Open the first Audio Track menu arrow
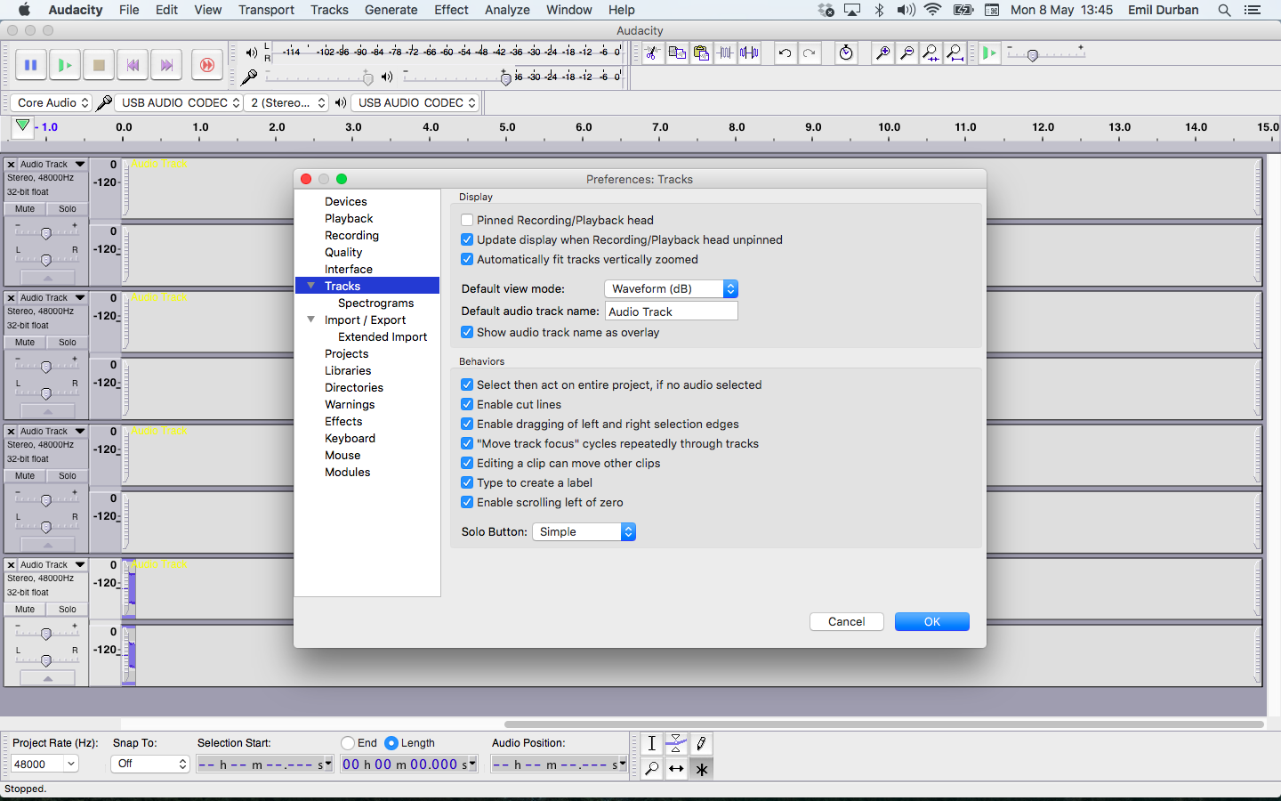The height and width of the screenshot is (801, 1281). pyautogui.click(x=80, y=165)
